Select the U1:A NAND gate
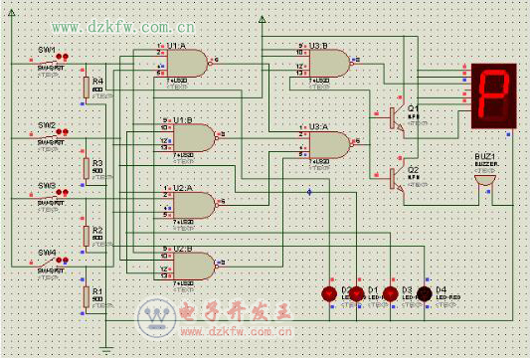530x358 pixels. [x=187, y=63]
